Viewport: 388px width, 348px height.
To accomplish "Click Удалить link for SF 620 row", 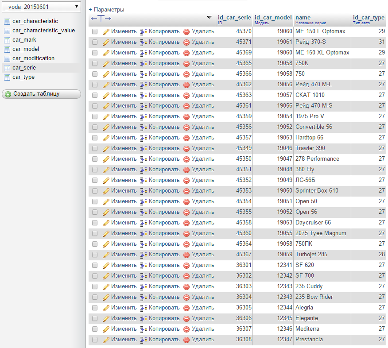I will 203,265.
